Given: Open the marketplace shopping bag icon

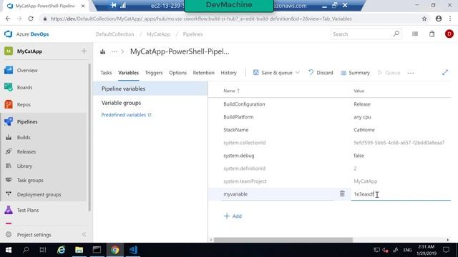Looking at the screenshot, I should (x=432, y=34).
